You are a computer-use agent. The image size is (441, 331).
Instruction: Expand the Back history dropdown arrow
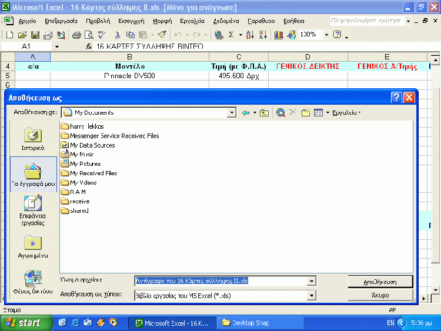tap(255, 113)
